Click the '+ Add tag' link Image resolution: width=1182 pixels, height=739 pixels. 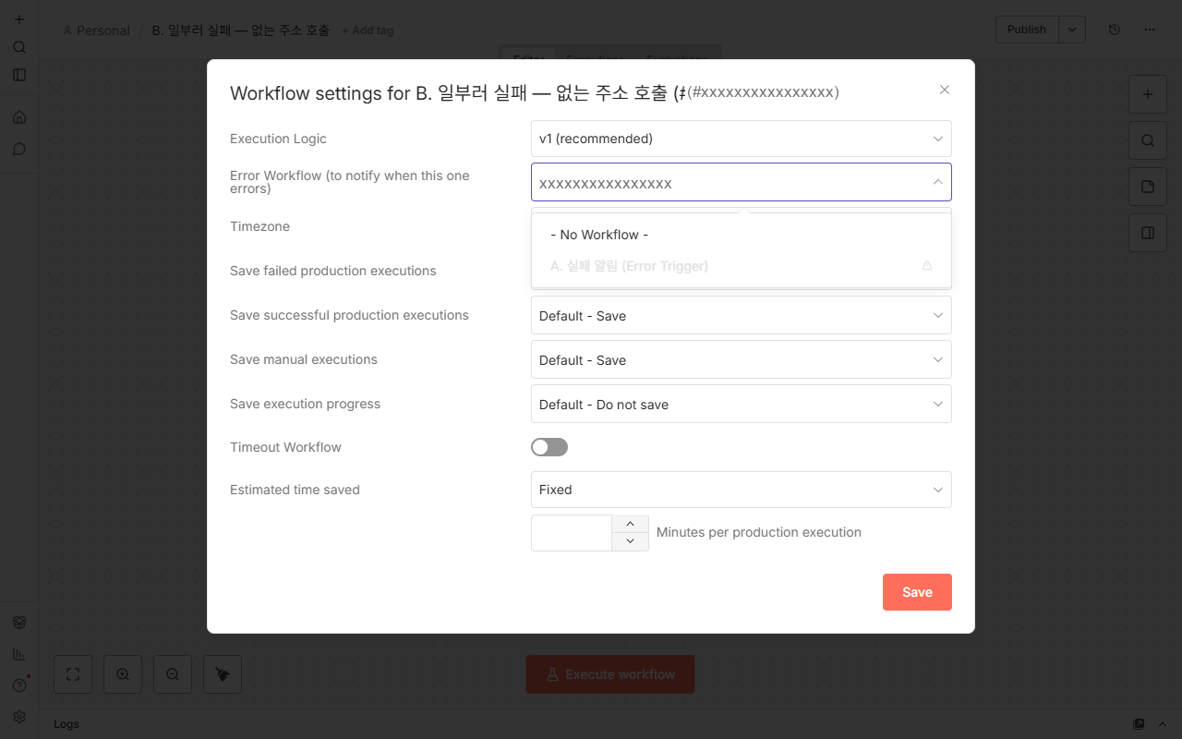368,30
